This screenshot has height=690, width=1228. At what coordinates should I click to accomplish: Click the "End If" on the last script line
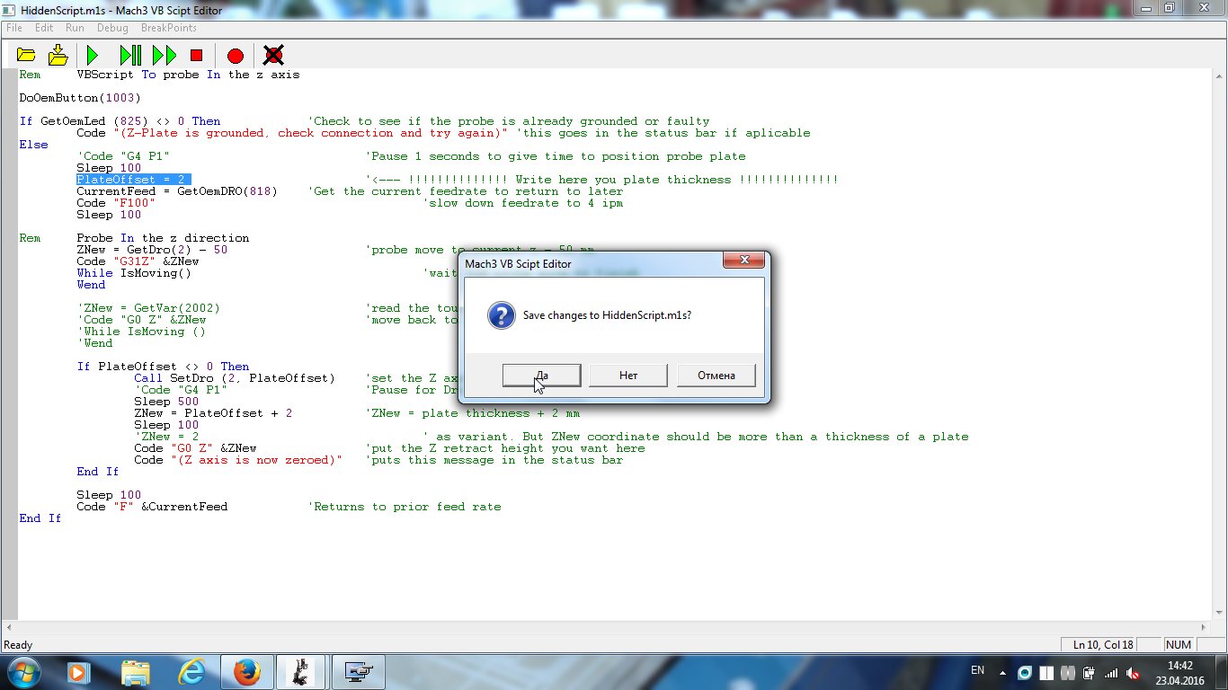coord(40,518)
